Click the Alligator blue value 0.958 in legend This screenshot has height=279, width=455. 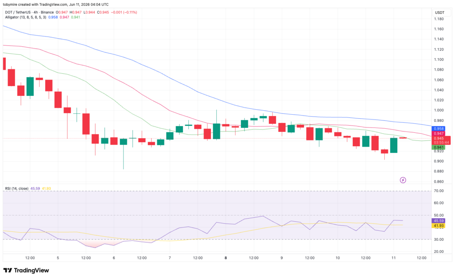pos(53,17)
